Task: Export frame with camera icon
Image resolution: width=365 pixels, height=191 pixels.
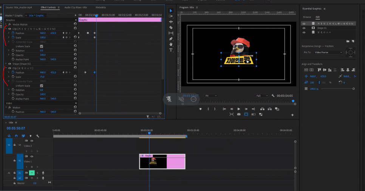Action: (x=239, y=114)
